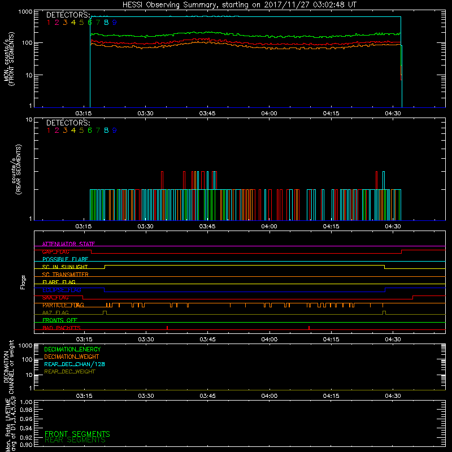452x452 pixels.
Task: Click detector 6 in the rear segments legend
Action: [x=90, y=131]
